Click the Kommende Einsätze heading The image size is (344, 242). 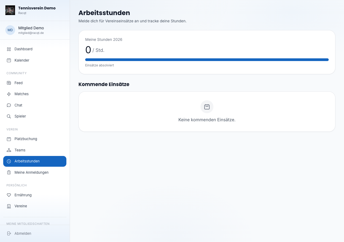click(x=104, y=84)
